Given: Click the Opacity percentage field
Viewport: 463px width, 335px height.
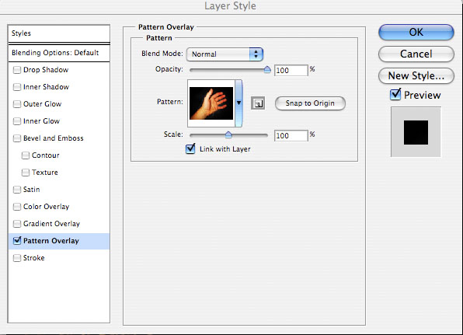Looking at the screenshot, I should [291, 70].
